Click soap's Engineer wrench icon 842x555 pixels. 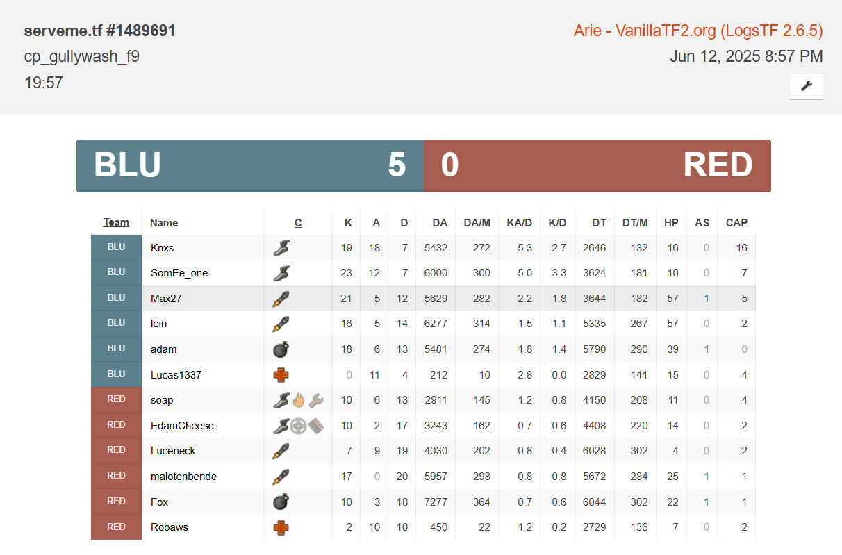(315, 400)
